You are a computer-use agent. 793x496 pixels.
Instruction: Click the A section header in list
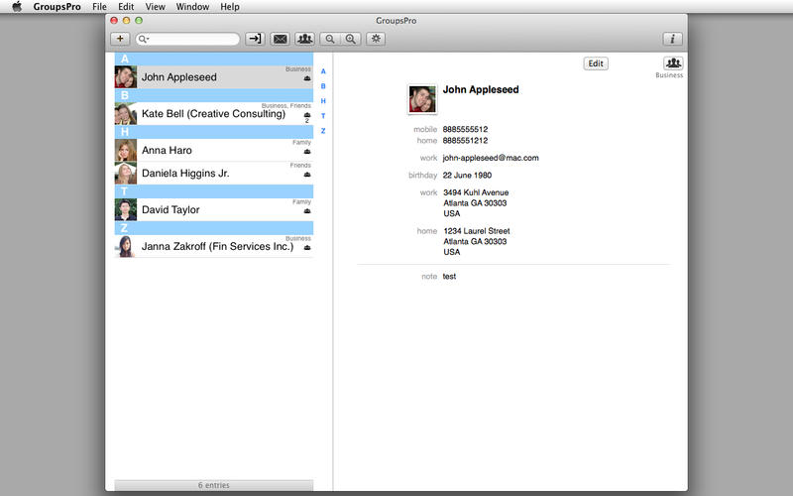coord(214,59)
